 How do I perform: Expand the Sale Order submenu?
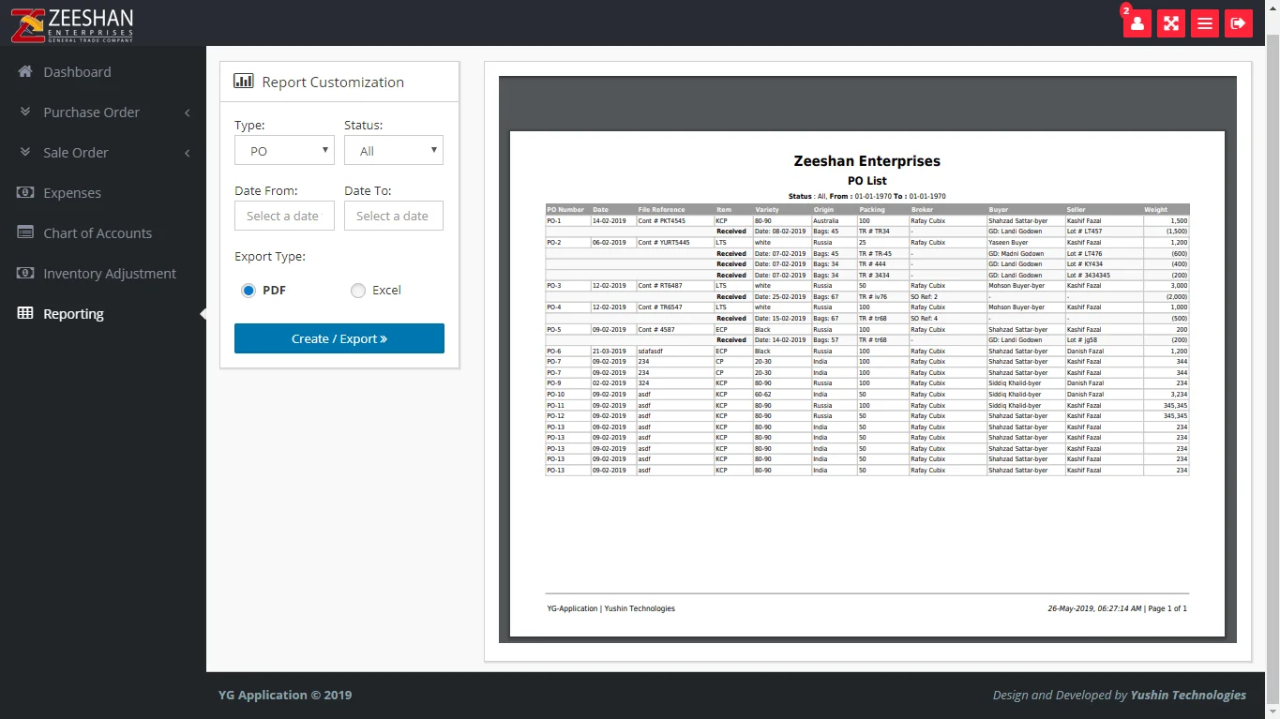pos(76,153)
